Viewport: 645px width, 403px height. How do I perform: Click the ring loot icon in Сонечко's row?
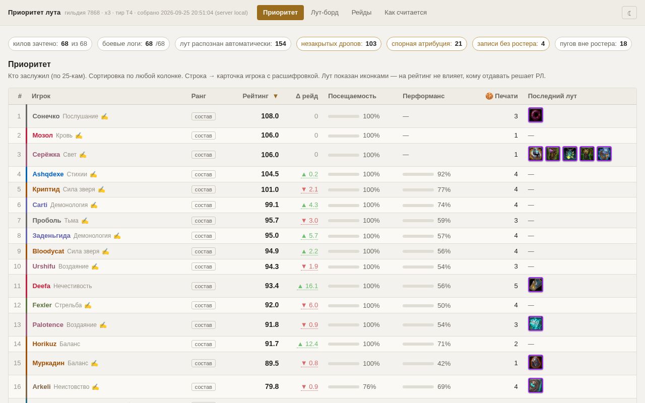(x=536, y=115)
